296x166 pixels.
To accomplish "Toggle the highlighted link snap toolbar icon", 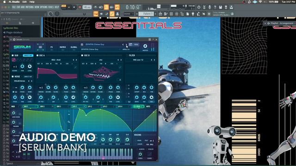I will click(x=112, y=14).
